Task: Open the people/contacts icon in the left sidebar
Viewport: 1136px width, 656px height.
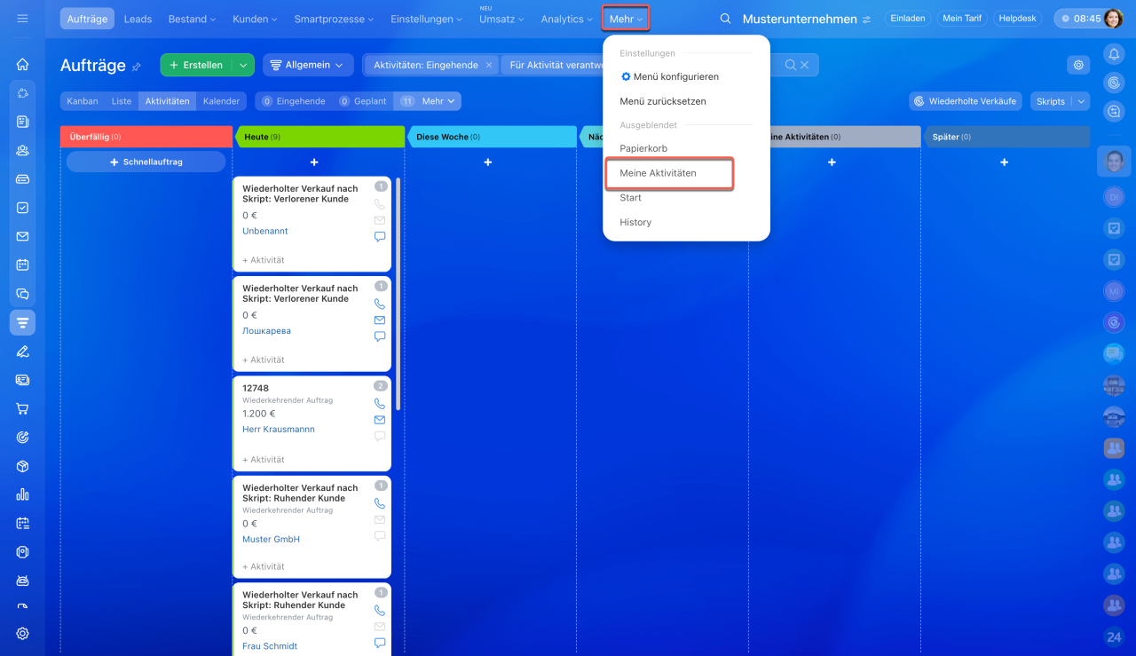Action: (22, 150)
